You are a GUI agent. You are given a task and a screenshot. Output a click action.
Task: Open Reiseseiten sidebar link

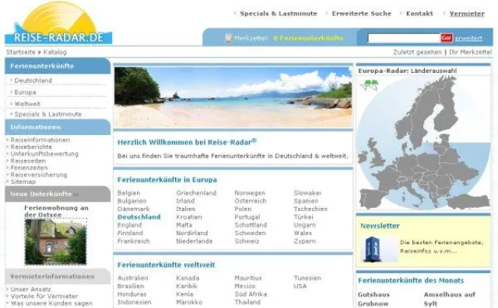(28, 161)
